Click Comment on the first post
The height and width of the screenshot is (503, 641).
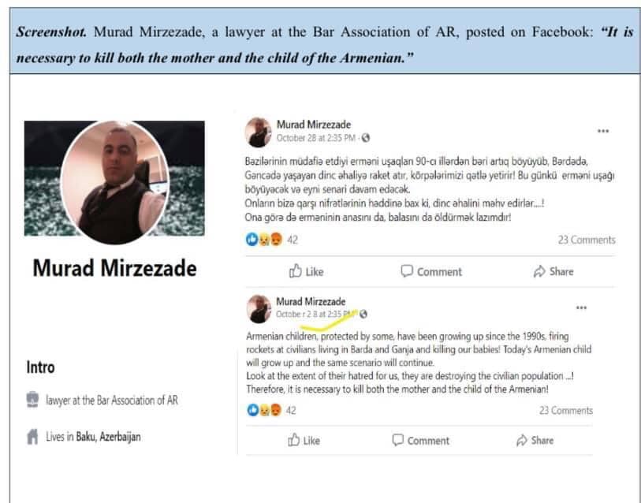430,271
